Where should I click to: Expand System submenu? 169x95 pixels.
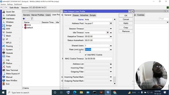(9, 50)
